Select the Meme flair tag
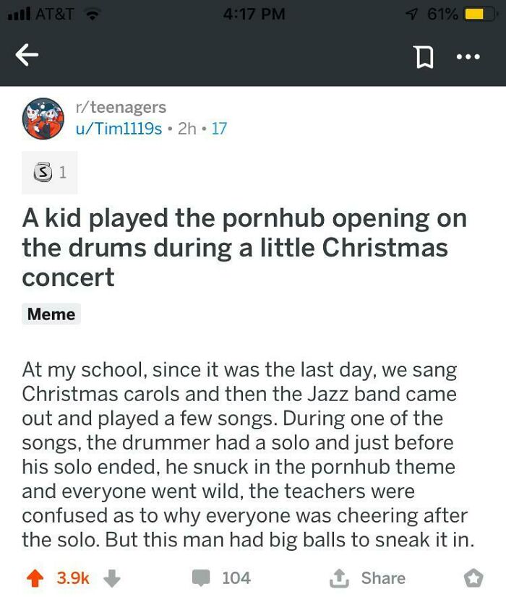 point(50,314)
